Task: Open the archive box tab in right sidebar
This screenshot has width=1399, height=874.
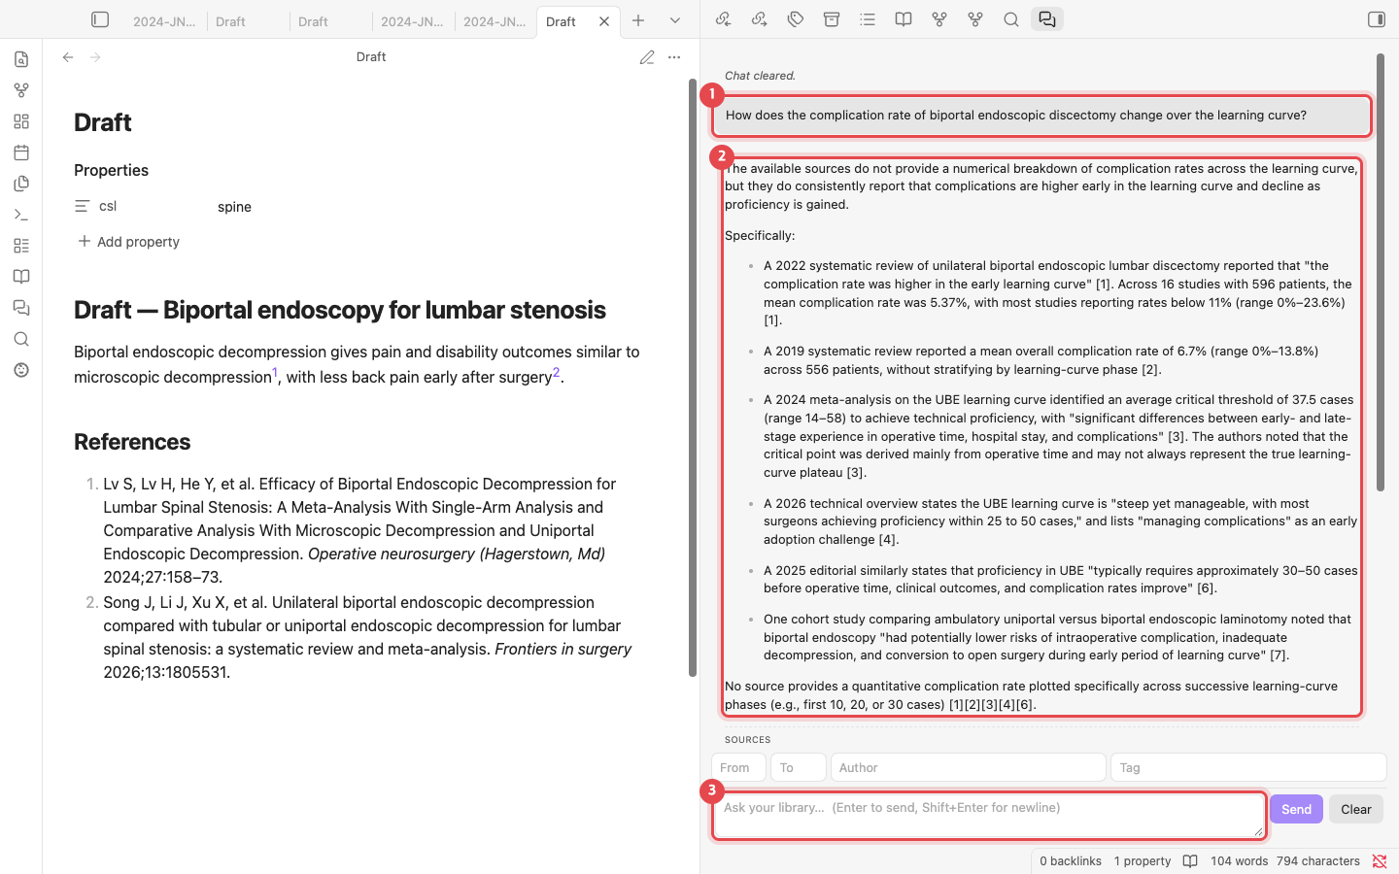Action: 832,19
